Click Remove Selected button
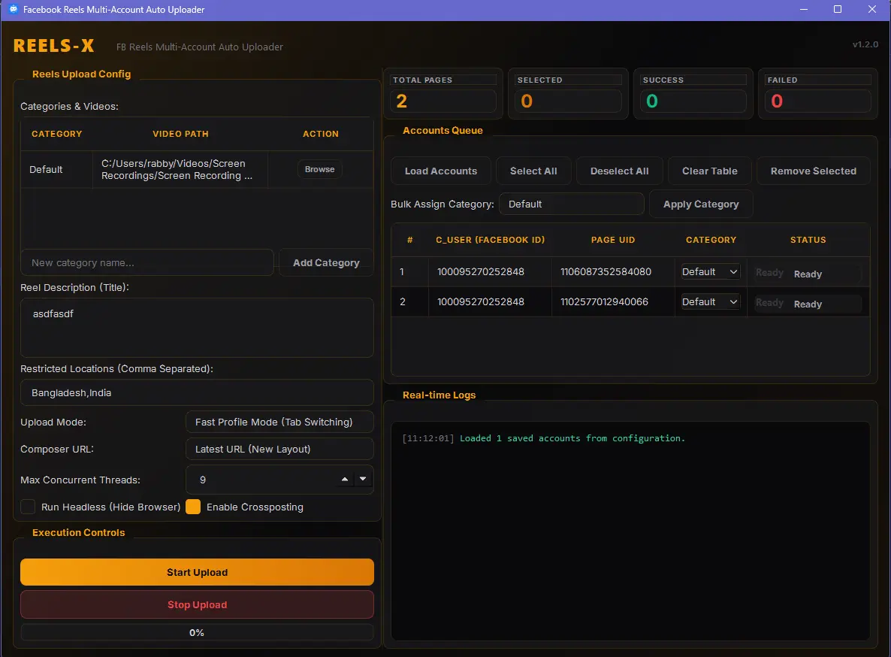This screenshot has width=891, height=657. (x=813, y=171)
